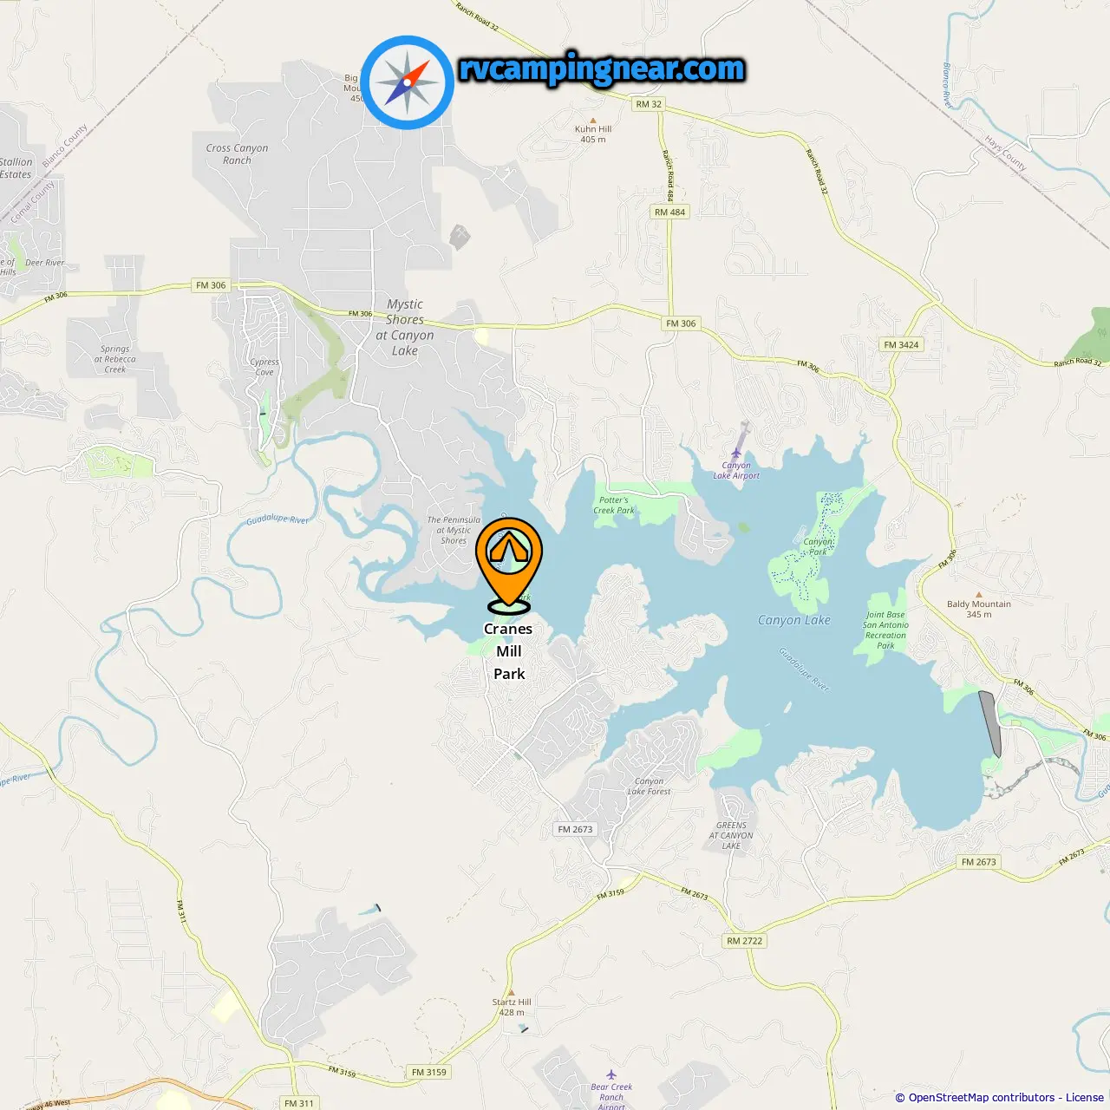Click the Bear Creek Ranch Airport icon
The image size is (1110, 1110).
[x=611, y=1075]
